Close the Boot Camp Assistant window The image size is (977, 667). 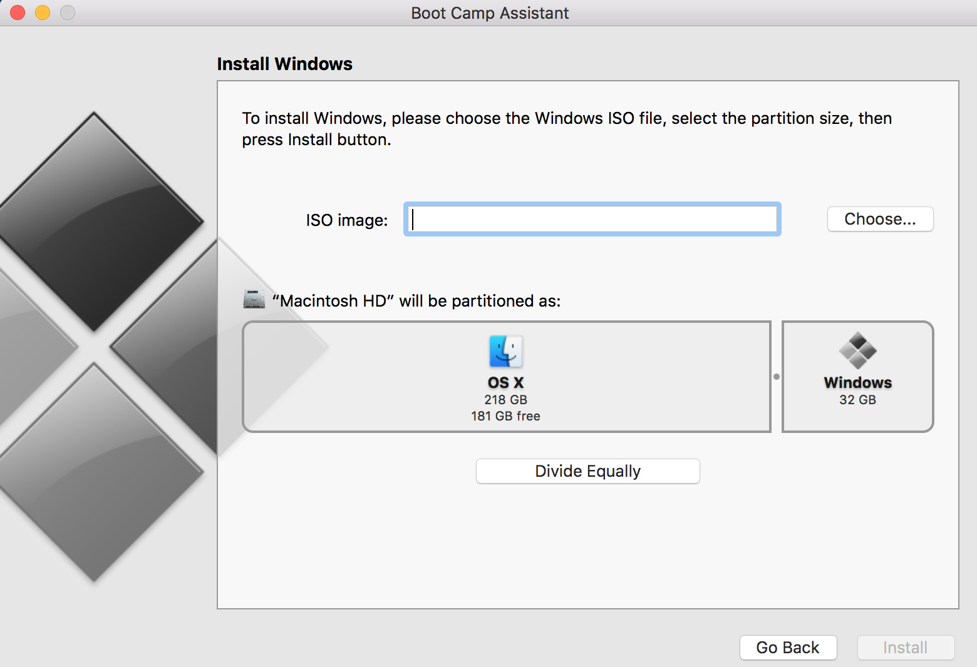[18, 13]
